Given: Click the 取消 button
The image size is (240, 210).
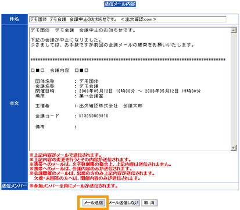Looking at the screenshot, I should click(149, 203).
